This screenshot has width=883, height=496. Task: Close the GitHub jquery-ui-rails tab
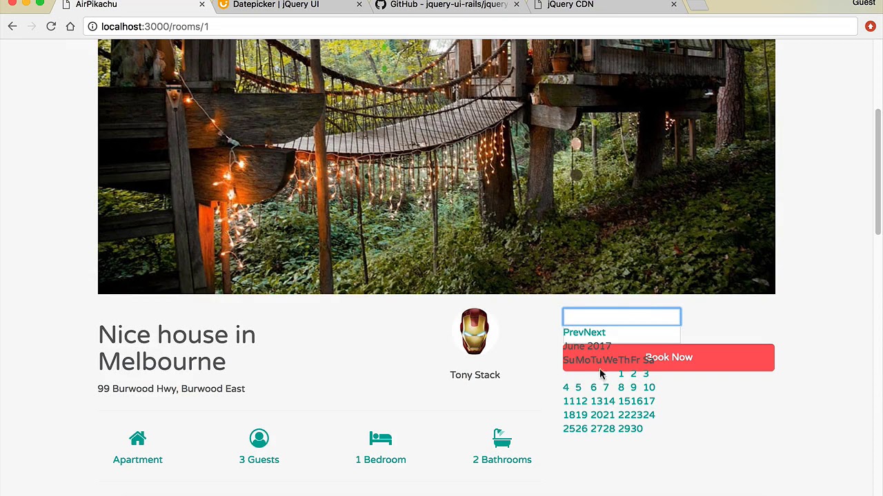pyautogui.click(x=517, y=4)
